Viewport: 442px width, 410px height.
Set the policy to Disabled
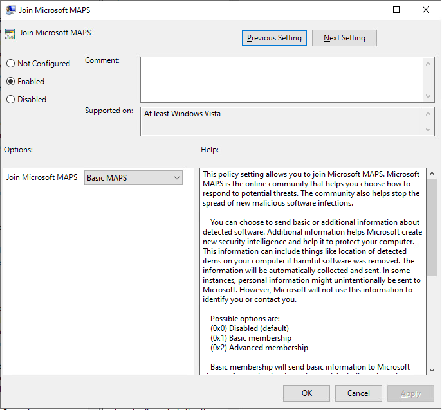coord(10,100)
